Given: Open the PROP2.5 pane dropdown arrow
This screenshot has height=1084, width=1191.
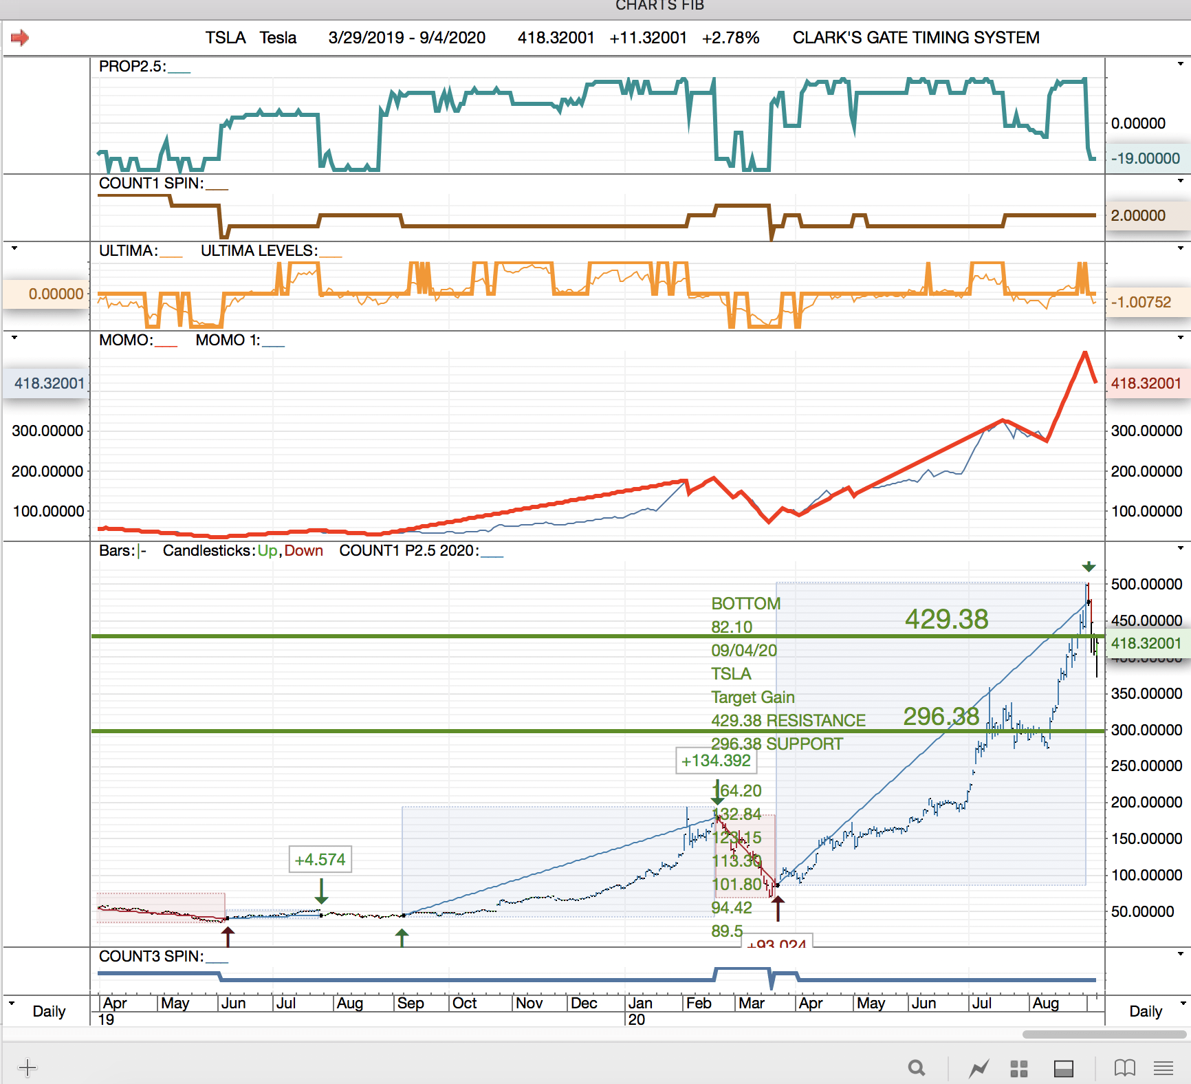Looking at the screenshot, I should pyautogui.click(x=1181, y=64).
